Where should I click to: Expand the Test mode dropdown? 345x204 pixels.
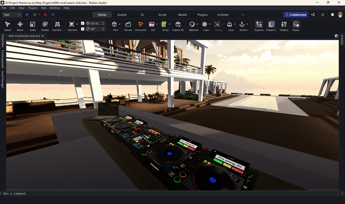coord(12,15)
